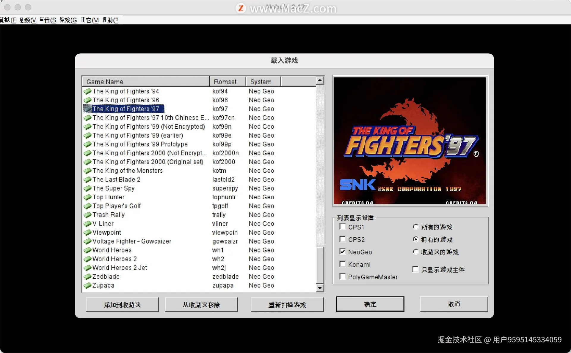This screenshot has height=353, width=571.
Task: Click the romset cell superspy
Action: point(225,188)
